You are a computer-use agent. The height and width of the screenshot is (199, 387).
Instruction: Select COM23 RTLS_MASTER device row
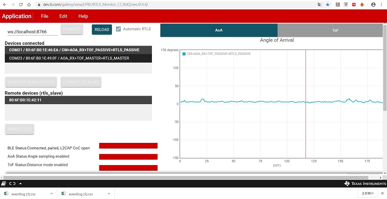point(78,58)
